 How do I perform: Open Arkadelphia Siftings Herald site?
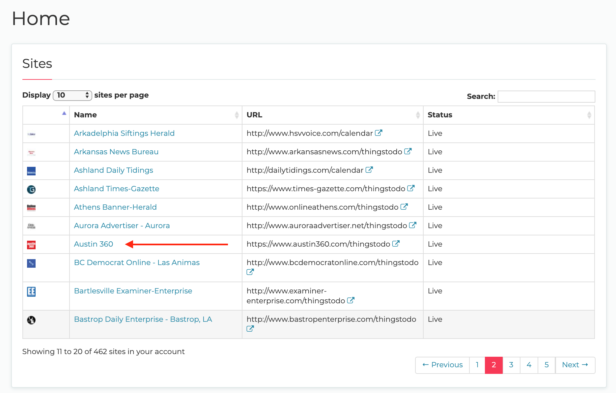click(x=124, y=133)
